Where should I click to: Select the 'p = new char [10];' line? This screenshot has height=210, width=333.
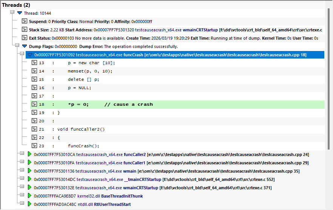[177, 63]
